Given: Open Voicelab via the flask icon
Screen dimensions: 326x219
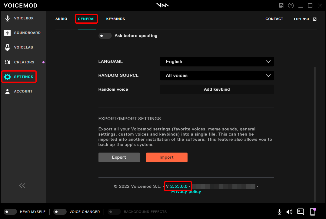Looking at the screenshot, I should (8, 47).
